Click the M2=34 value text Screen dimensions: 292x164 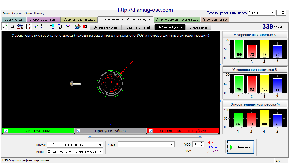(212, 147)
